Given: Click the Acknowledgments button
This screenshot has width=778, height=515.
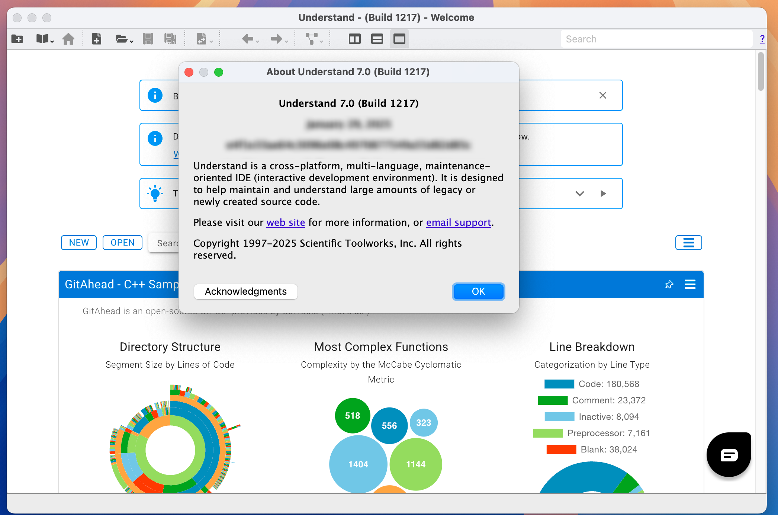Looking at the screenshot, I should (x=246, y=291).
